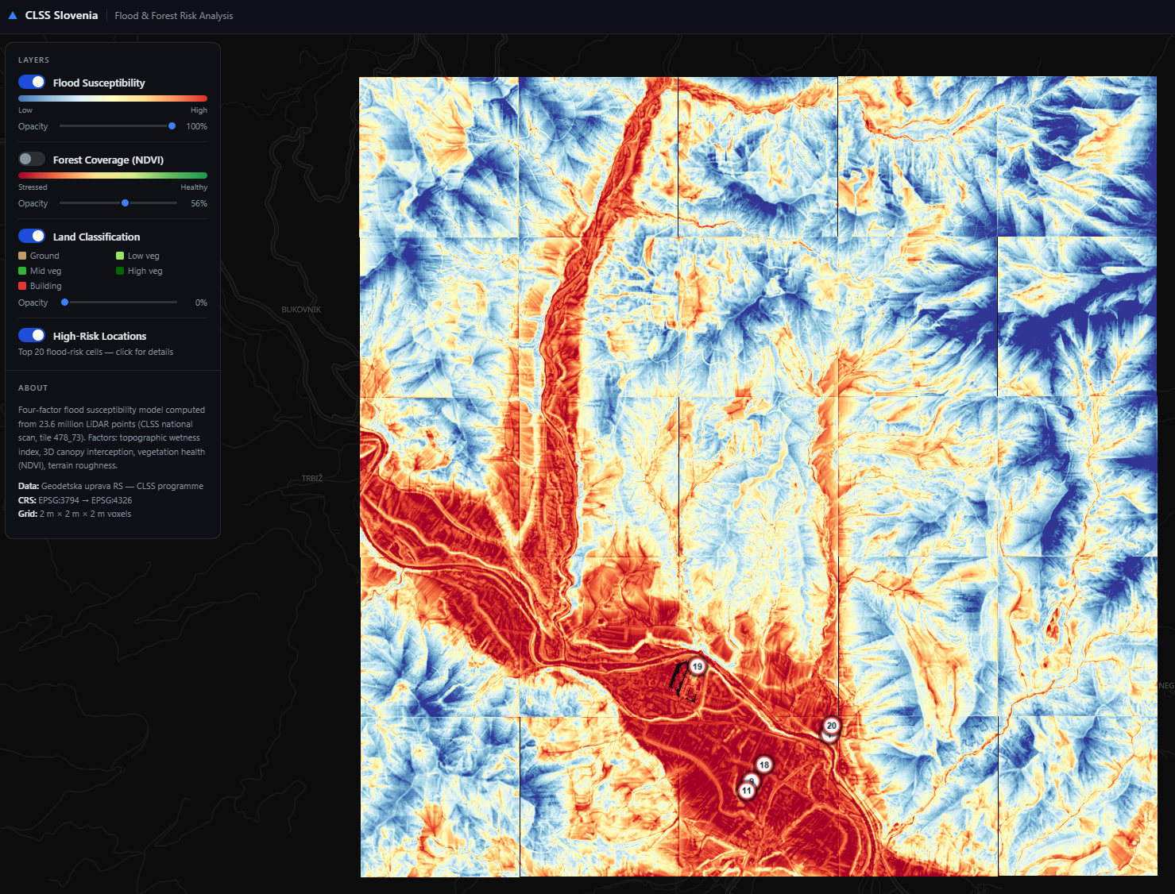
Task: Click the Flood Susceptibility color gradient bar
Action: (x=113, y=98)
